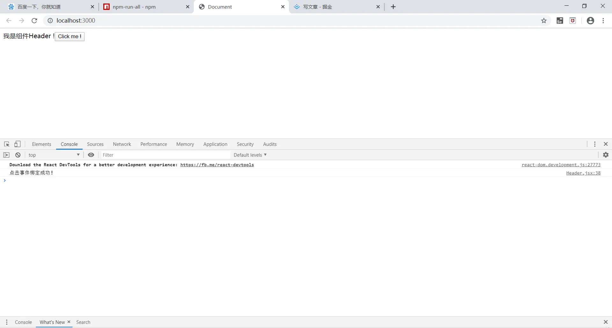
Task: Open the Performance panel
Action: click(x=154, y=144)
